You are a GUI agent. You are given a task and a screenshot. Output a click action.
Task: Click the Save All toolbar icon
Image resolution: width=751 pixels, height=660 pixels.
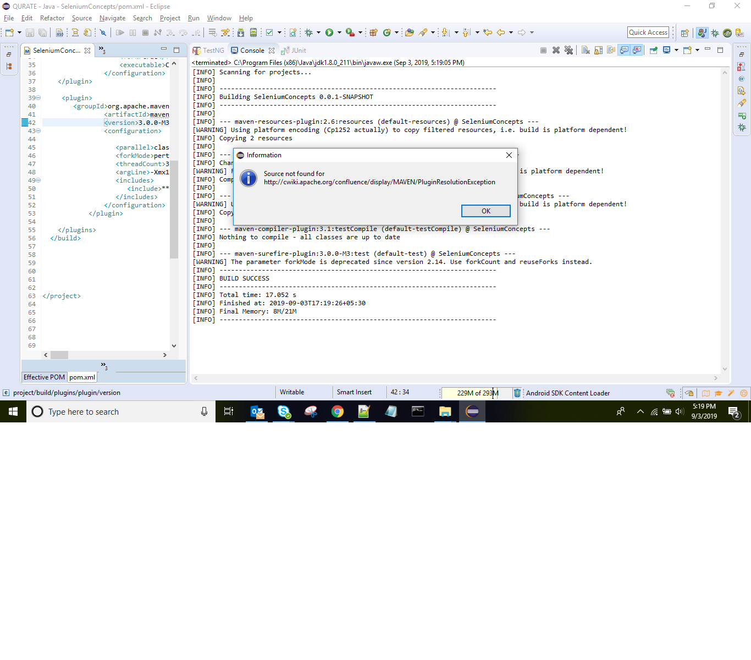pos(42,33)
